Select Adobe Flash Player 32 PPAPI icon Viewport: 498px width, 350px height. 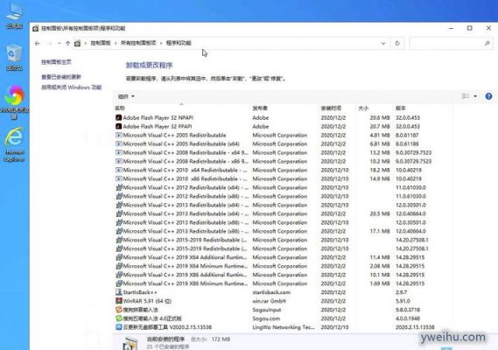coord(119,126)
